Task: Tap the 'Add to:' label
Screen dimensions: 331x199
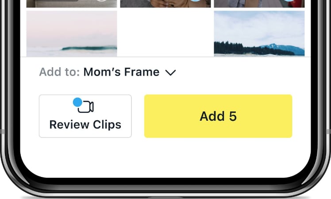Action: pos(59,72)
